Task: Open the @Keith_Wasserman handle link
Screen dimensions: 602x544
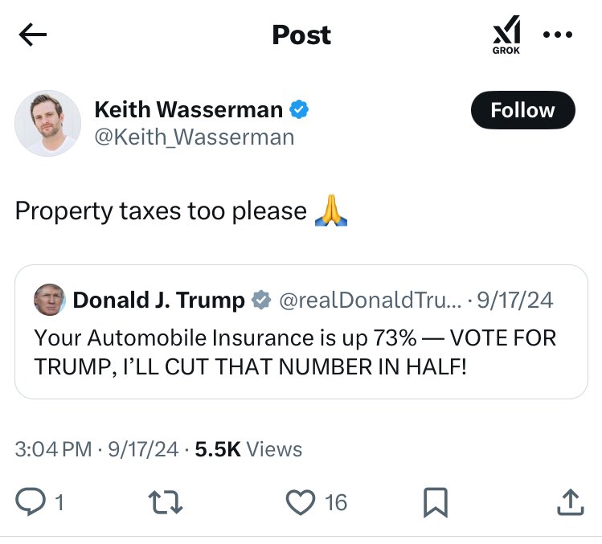Action: click(195, 137)
